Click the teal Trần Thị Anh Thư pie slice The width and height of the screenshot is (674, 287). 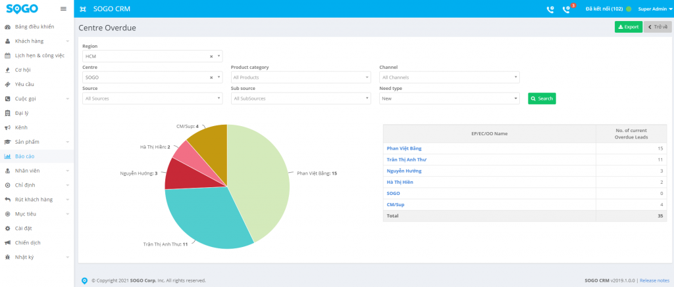(x=204, y=220)
